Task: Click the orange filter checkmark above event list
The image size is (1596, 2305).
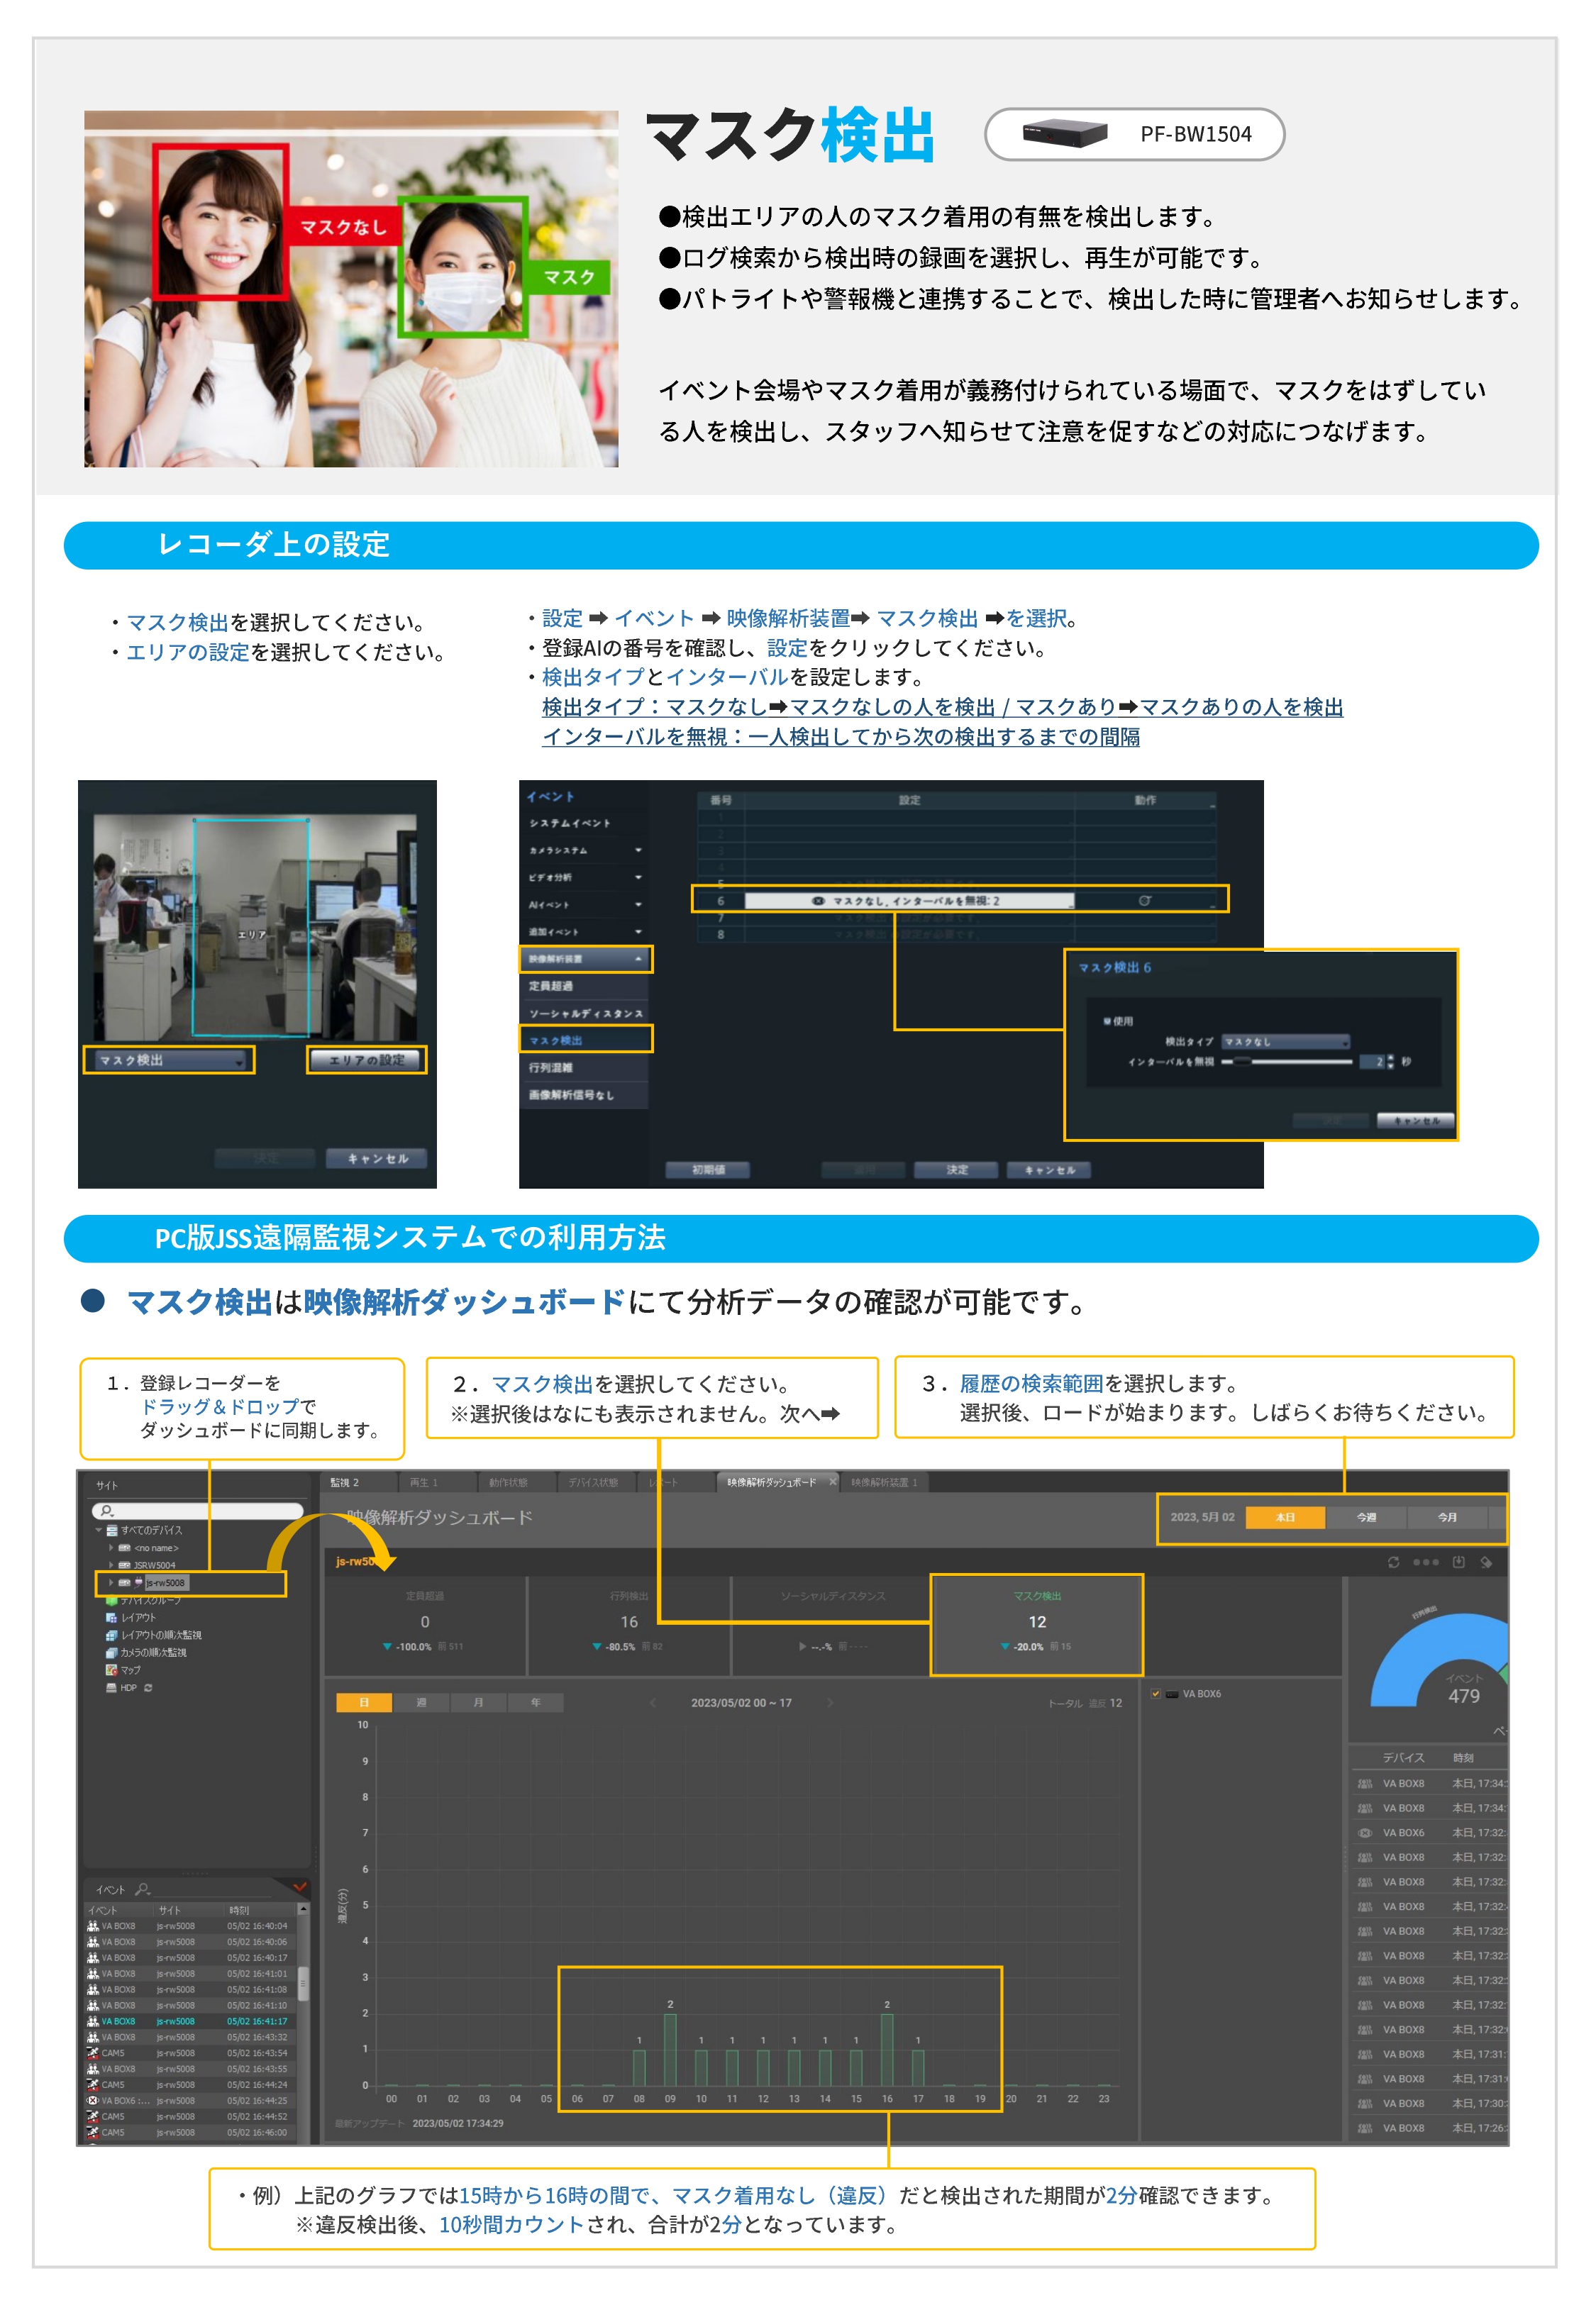Action: pyautogui.click(x=300, y=1887)
